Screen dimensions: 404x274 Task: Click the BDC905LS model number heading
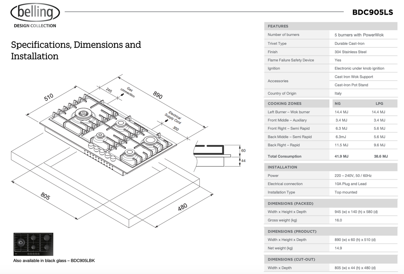[372, 12]
